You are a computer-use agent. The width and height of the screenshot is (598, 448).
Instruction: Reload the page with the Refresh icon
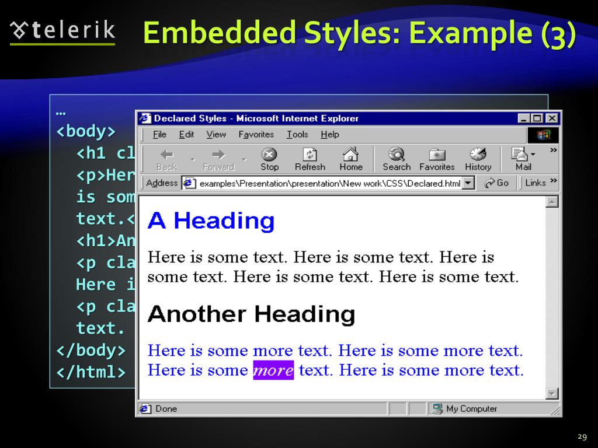click(310, 155)
